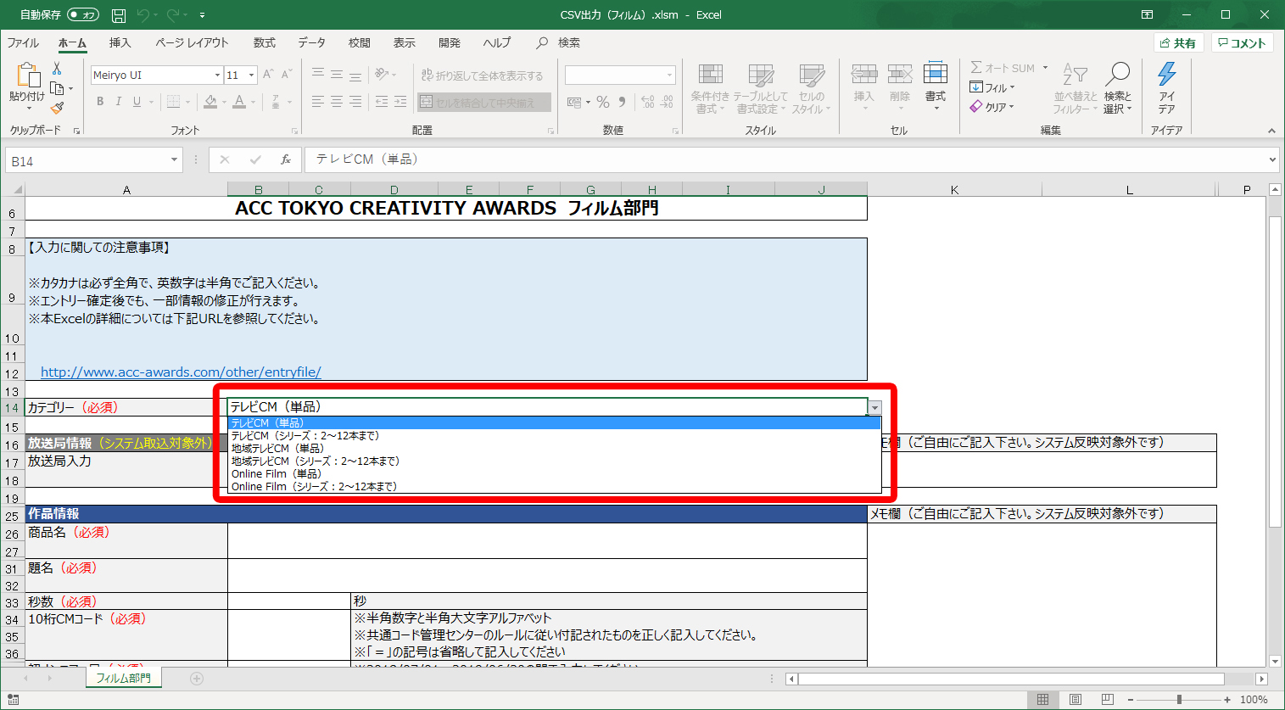Open the Meiryo UI font name dropdown
This screenshot has width=1285, height=710.
217,75
